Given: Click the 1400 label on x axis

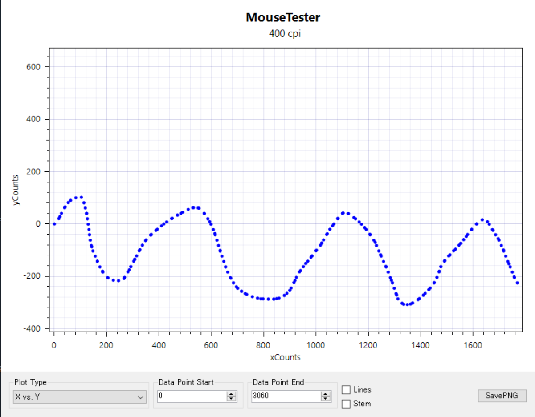Looking at the screenshot, I should pyautogui.click(x=420, y=345).
